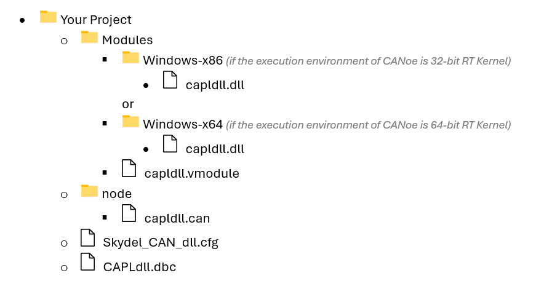
Task: Open the capldll.vmodule file name
Action: pos(191,173)
